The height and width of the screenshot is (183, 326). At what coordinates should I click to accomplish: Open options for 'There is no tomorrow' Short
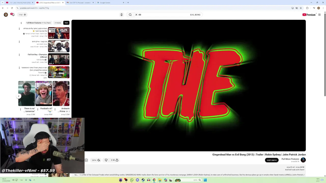pyautogui.click(x=20, y=109)
